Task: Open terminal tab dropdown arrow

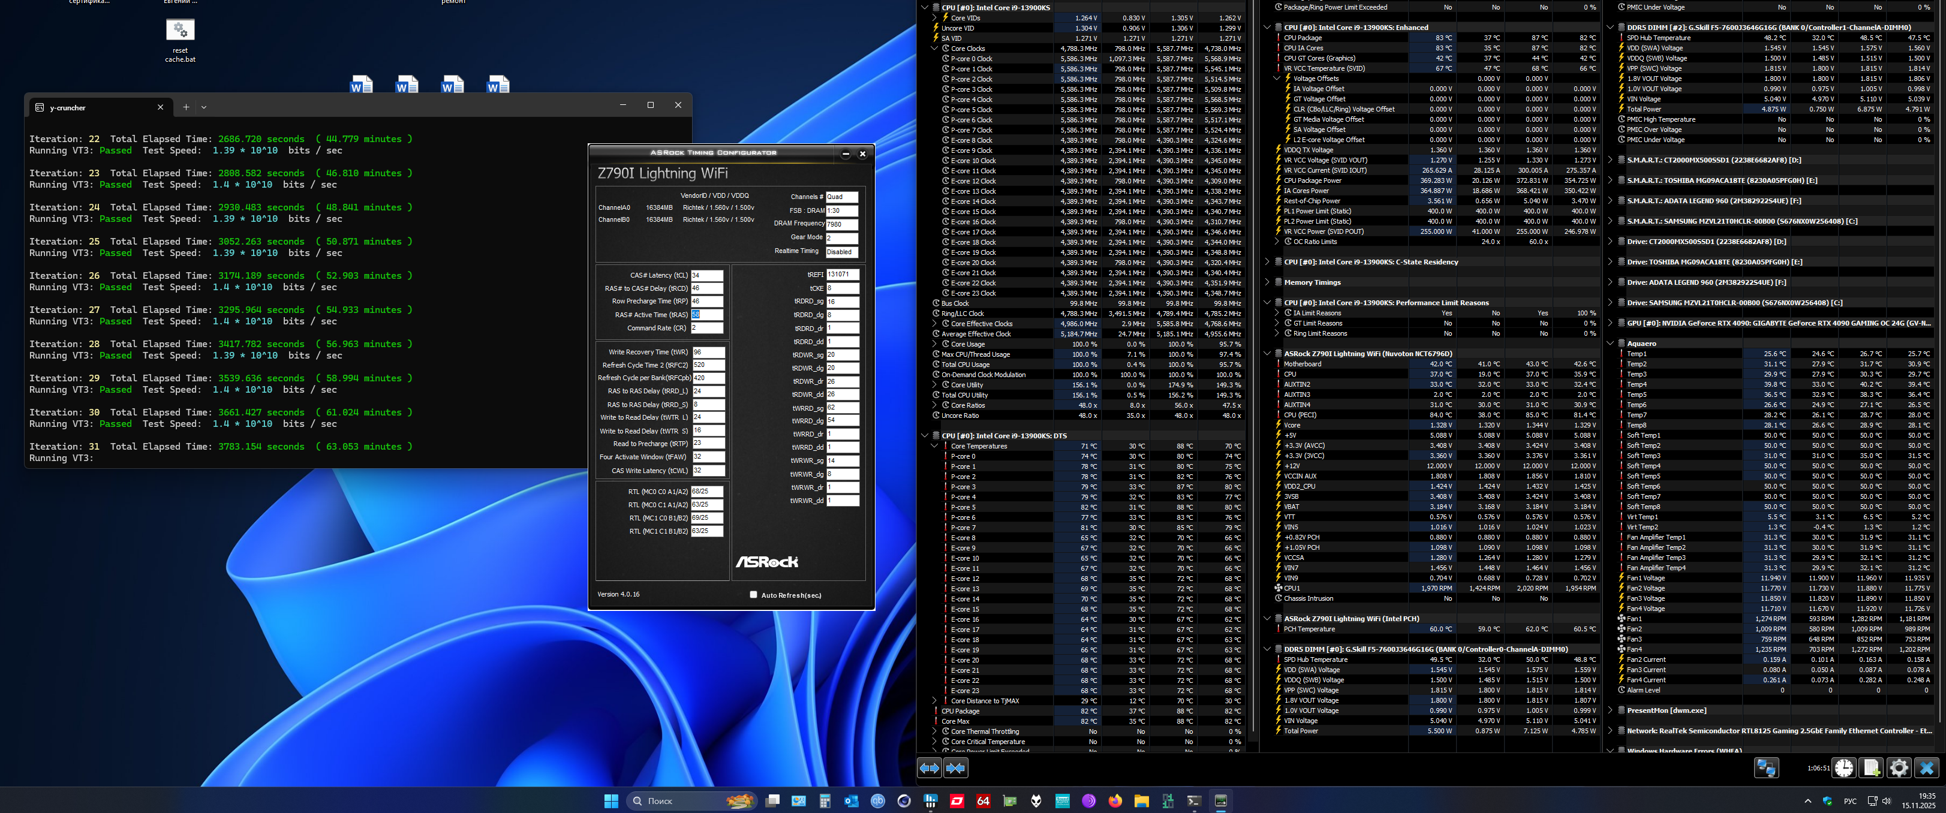Action: (204, 107)
